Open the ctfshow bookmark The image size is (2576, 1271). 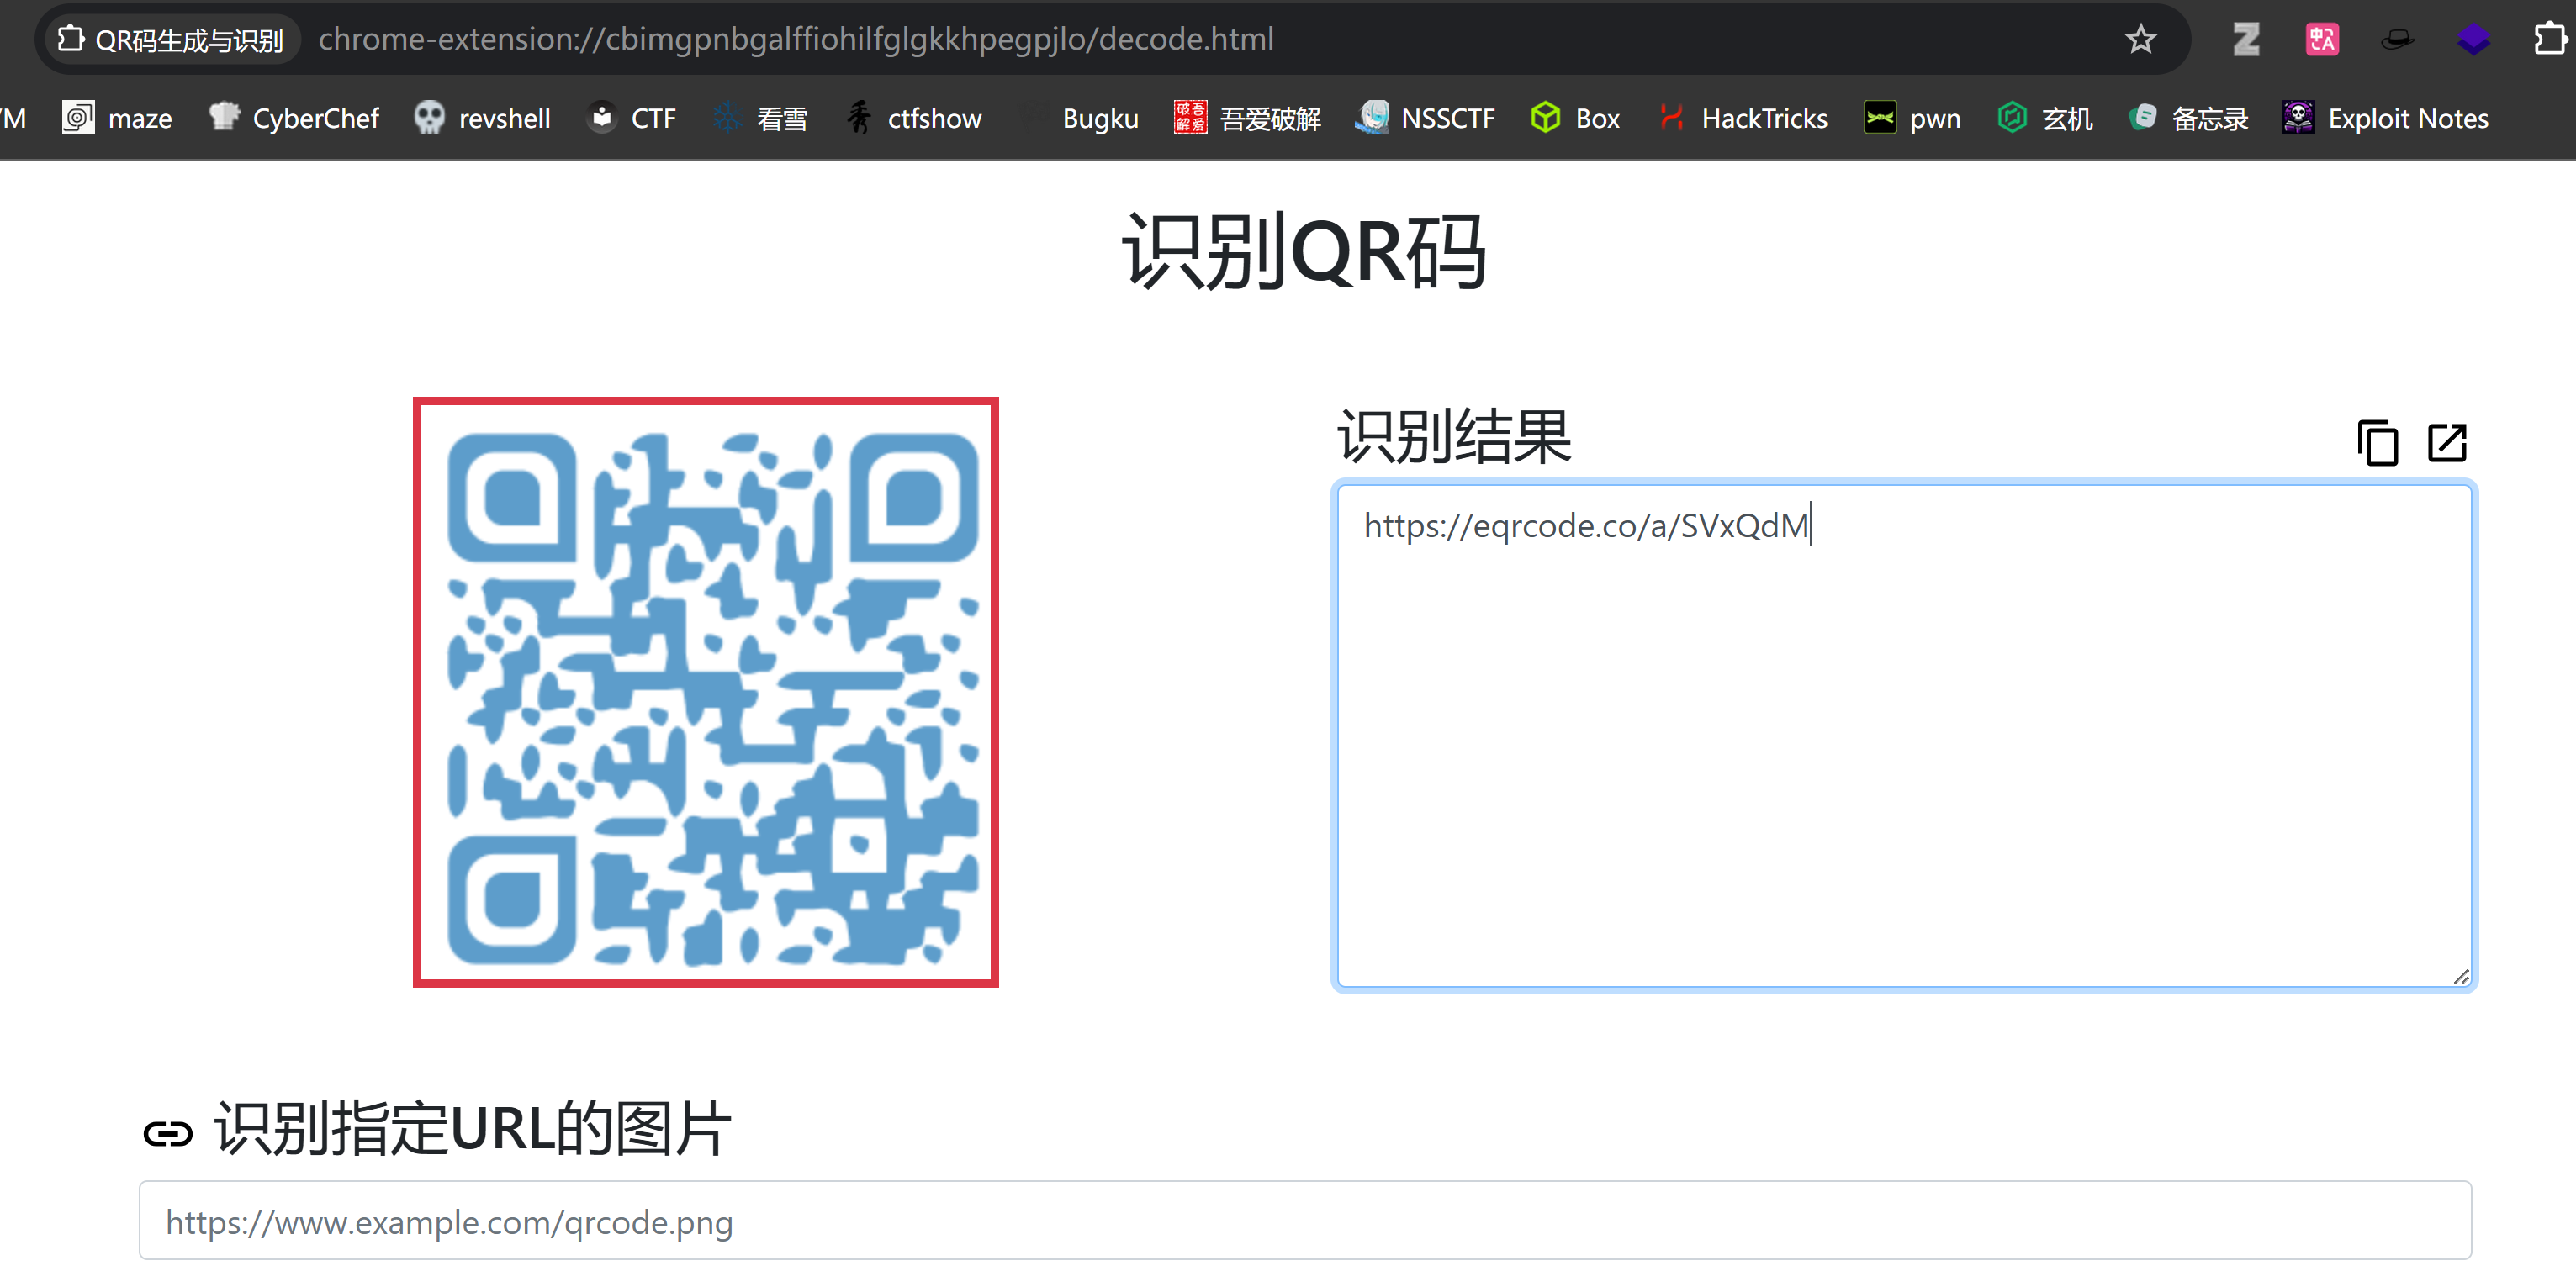[x=914, y=118]
